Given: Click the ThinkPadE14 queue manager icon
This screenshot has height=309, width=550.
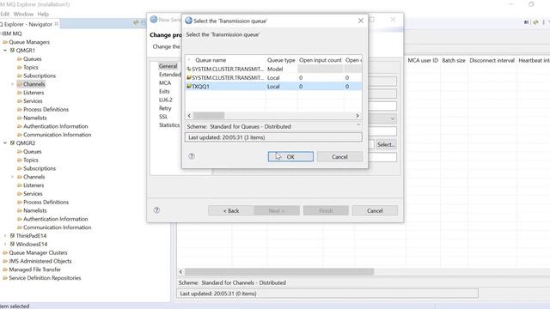Looking at the screenshot, I should tap(12, 235).
